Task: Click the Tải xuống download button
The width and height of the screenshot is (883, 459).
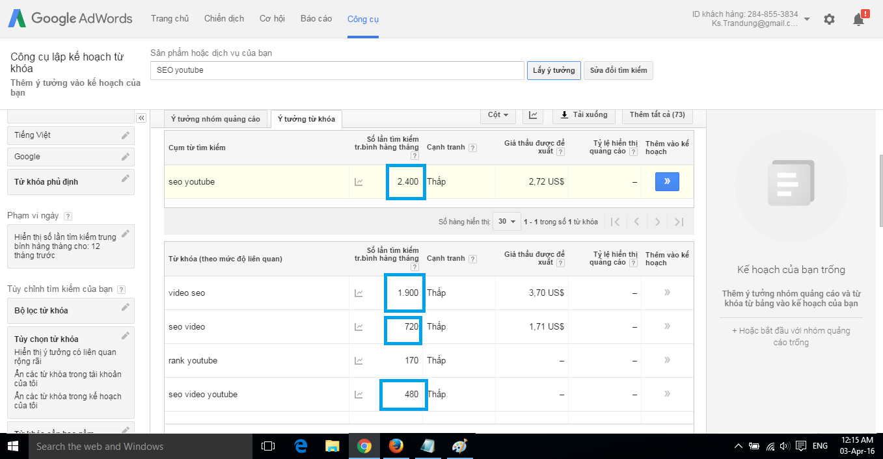Action: click(584, 115)
